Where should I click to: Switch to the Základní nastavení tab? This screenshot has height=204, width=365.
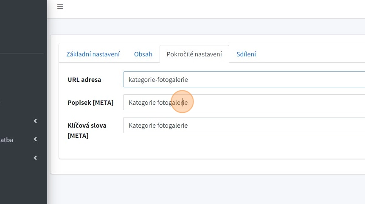93,54
